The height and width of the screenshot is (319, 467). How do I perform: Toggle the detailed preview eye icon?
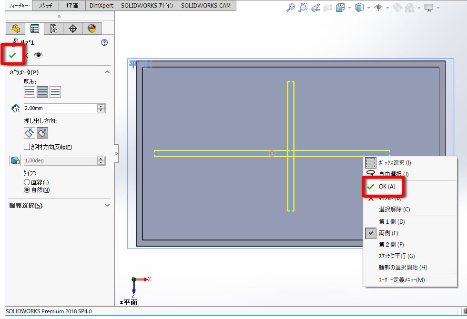38,55
